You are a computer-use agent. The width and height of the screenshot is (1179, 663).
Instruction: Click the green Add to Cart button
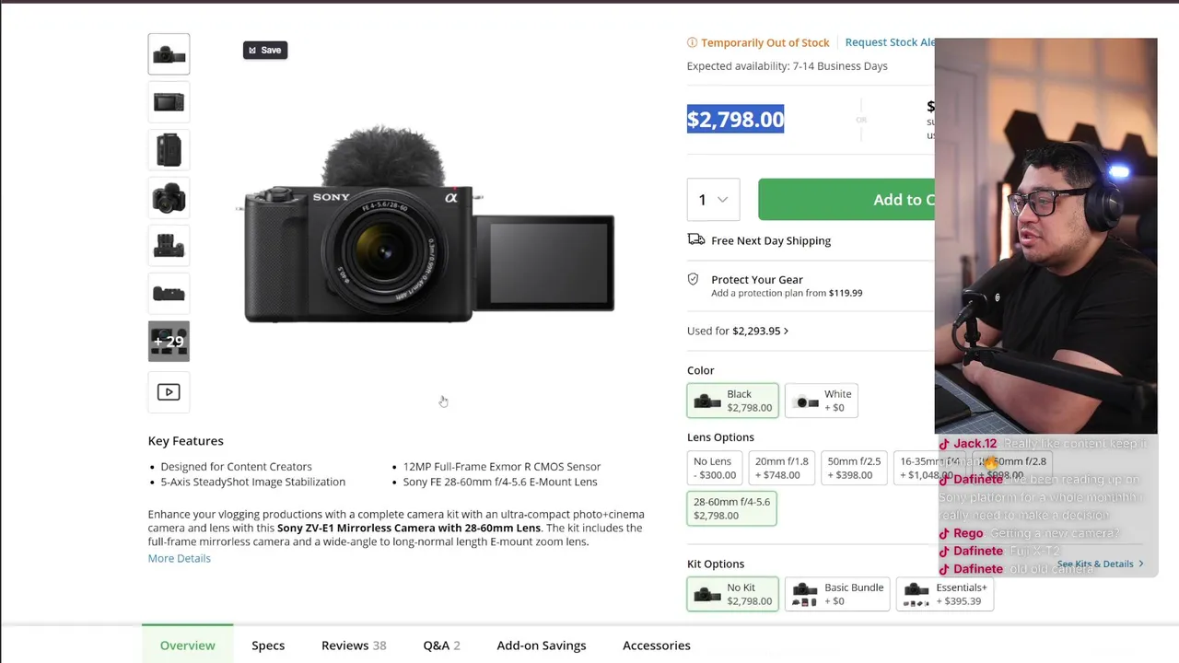click(847, 200)
